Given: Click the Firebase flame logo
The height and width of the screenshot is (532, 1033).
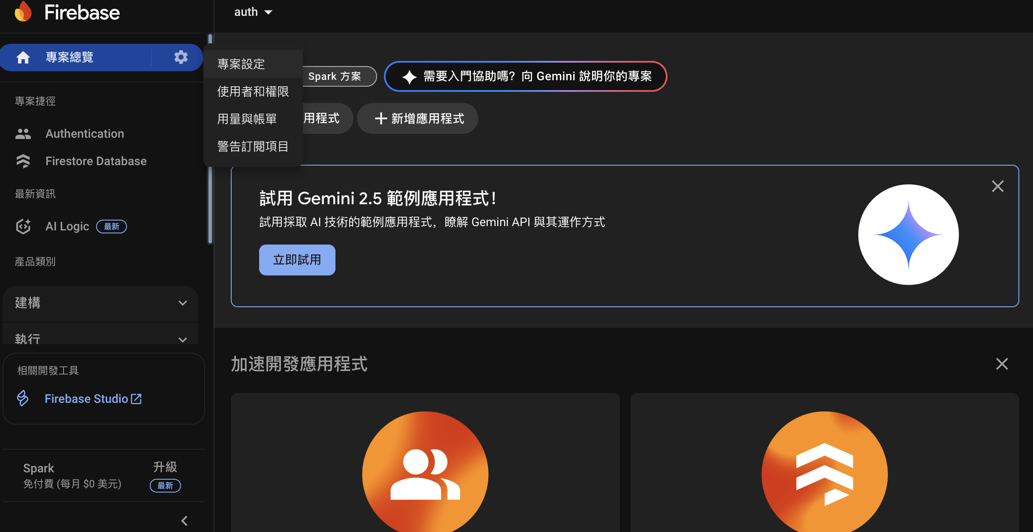Looking at the screenshot, I should pos(23,12).
